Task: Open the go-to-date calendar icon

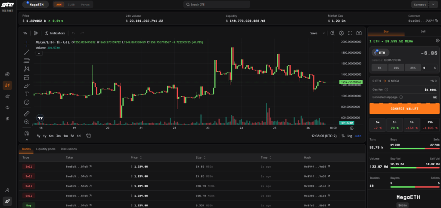Action: point(88,136)
